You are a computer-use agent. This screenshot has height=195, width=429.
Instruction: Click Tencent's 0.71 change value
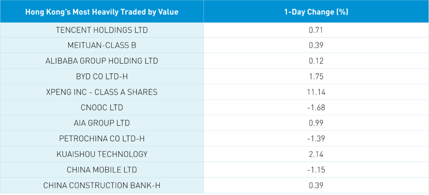[x=316, y=30]
